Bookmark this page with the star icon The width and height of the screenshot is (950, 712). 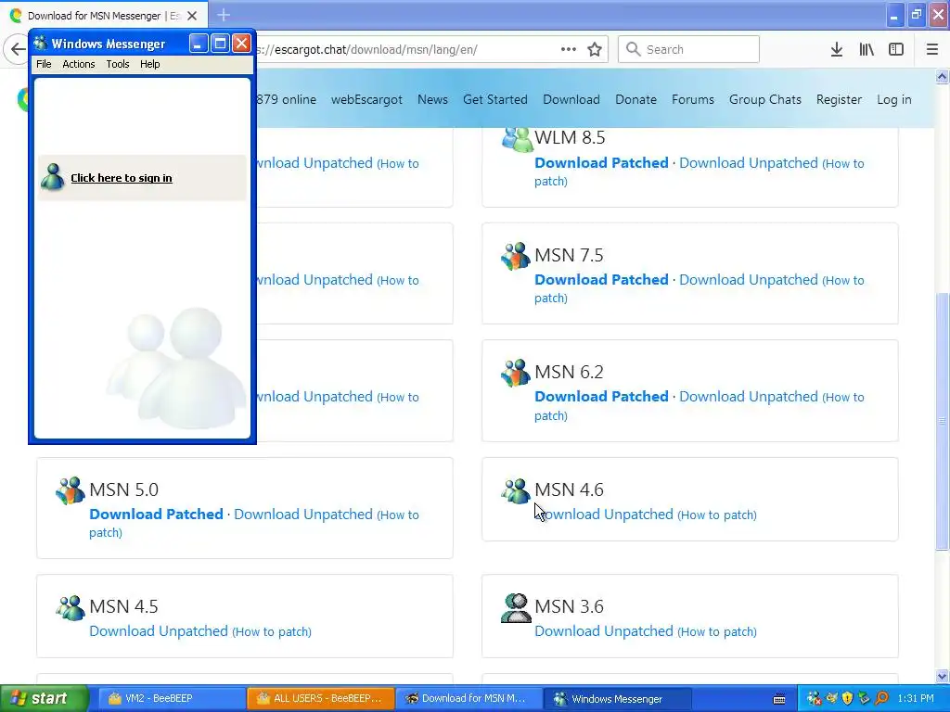click(x=595, y=50)
